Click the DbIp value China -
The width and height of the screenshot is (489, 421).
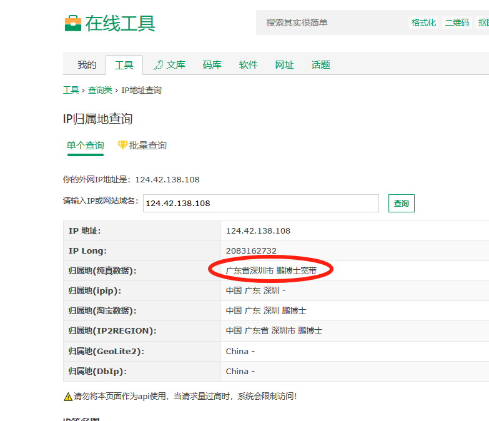point(240,371)
